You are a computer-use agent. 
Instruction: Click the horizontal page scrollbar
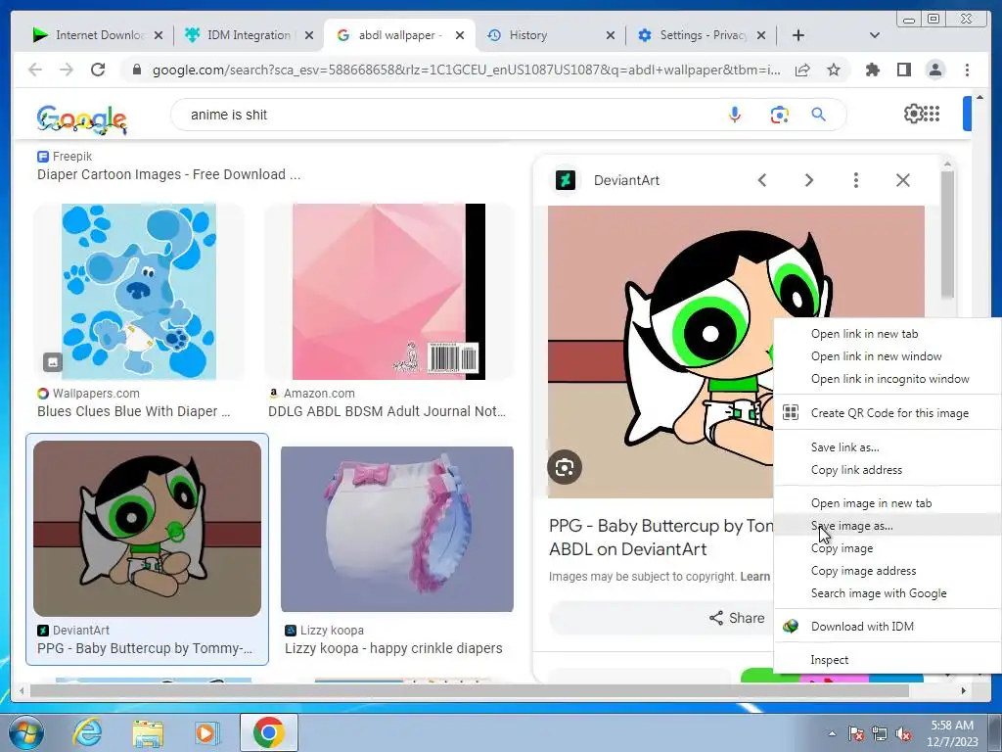pos(470,690)
